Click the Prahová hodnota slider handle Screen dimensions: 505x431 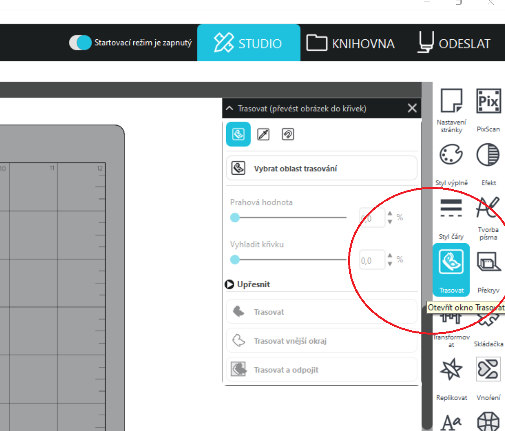coord(235,218)
